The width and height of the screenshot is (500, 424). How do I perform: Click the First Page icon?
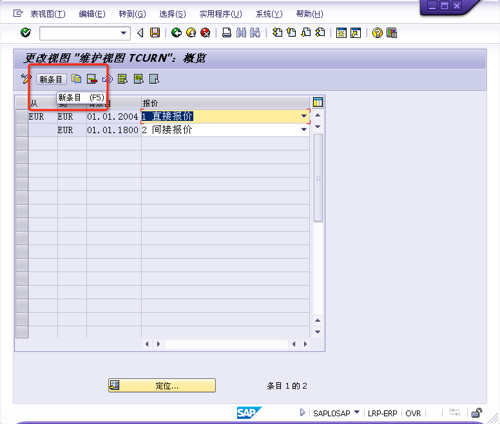[x=277, y=33]
